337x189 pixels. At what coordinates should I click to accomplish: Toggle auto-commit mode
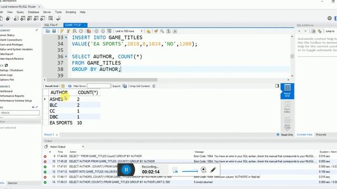tap(110, 31)
